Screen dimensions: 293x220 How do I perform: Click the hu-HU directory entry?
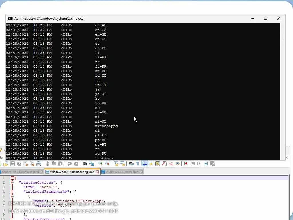[x=101, y=71]
